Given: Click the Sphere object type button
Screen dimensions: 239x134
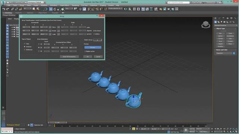Looking at the screenshot, I should click(220, 36).
